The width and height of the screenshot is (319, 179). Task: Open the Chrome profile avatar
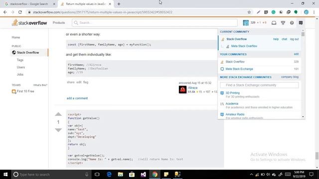click(x=306, y=12)
